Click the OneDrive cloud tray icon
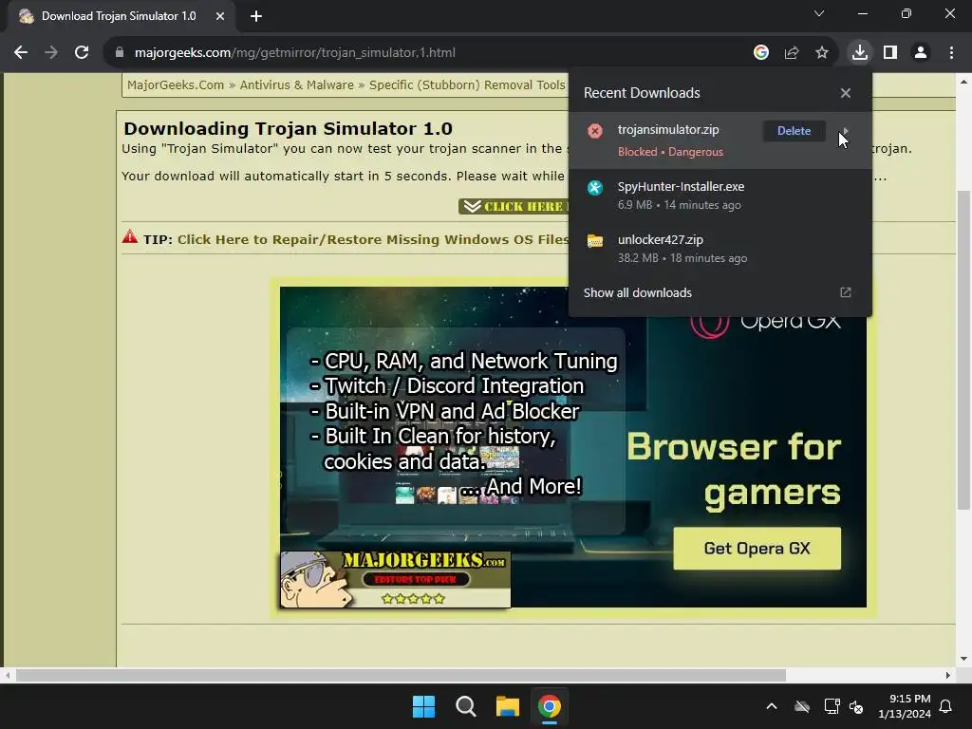This screenshot has width=972, height=729. pos(802,706)
